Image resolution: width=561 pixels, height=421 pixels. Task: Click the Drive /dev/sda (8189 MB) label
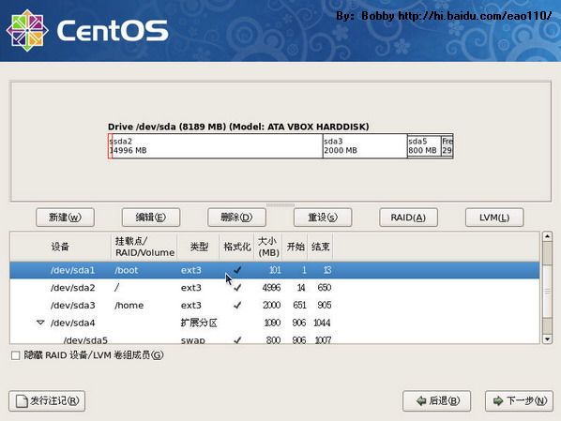pyautogui.click(x=238, y=127)
